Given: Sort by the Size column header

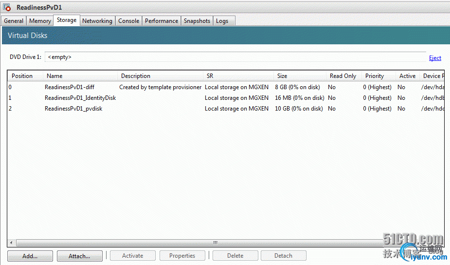Looking at the screenshot, I should [x=300, y=76].
